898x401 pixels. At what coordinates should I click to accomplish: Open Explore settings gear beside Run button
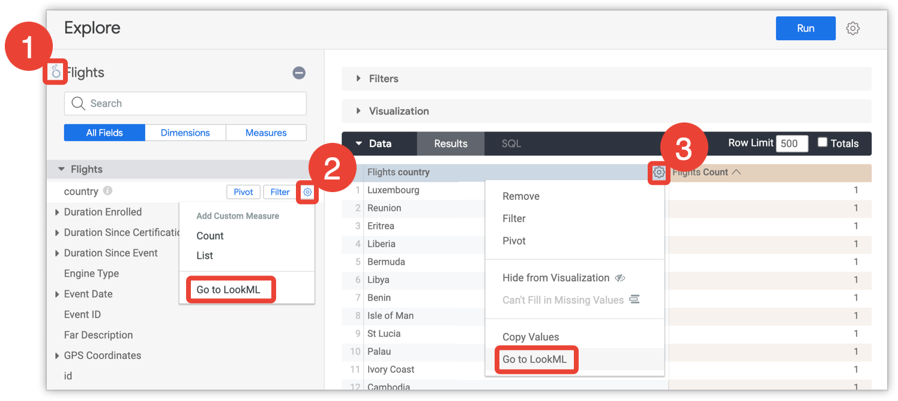[852, 28]
